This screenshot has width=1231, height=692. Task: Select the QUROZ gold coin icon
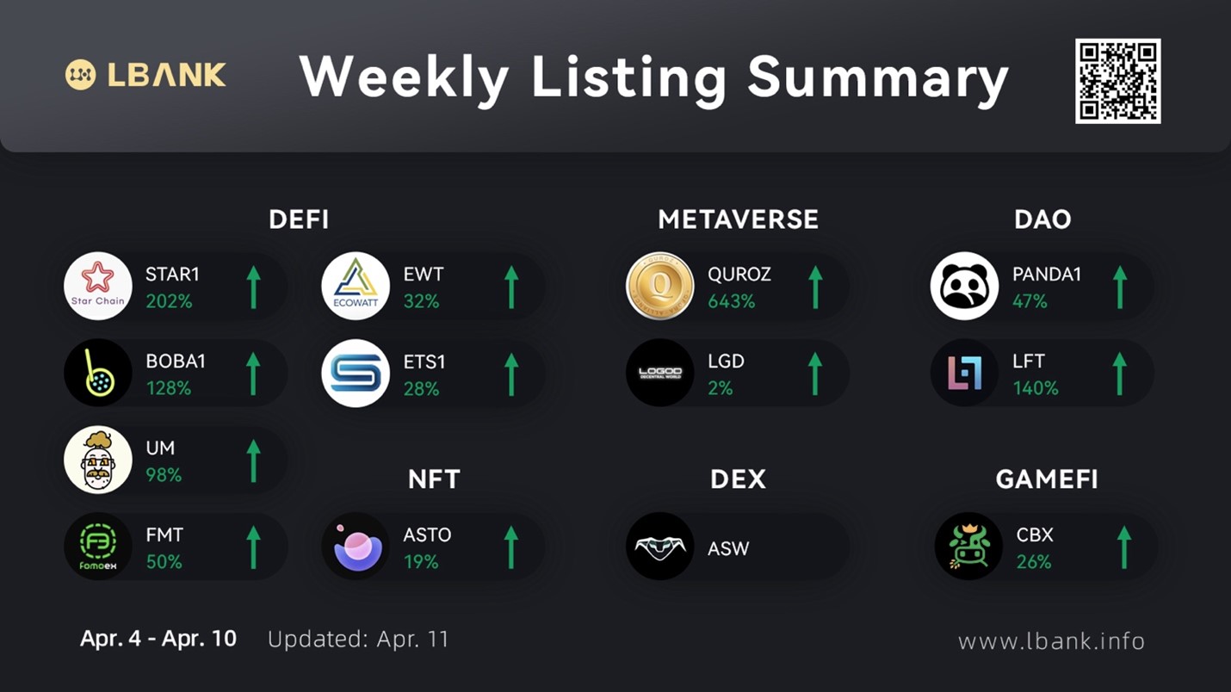coord(660,287)
